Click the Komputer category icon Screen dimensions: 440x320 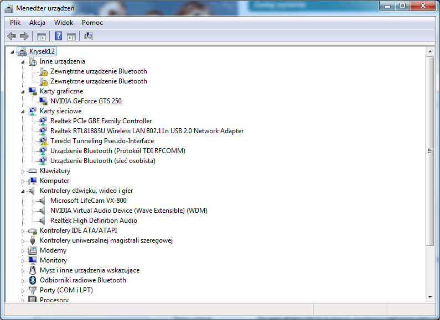pyautogui.click(x=33, y=181)
